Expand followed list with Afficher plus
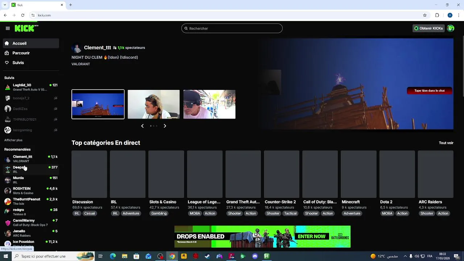Viewport: 464px width, 261px height. click(13, 140)
